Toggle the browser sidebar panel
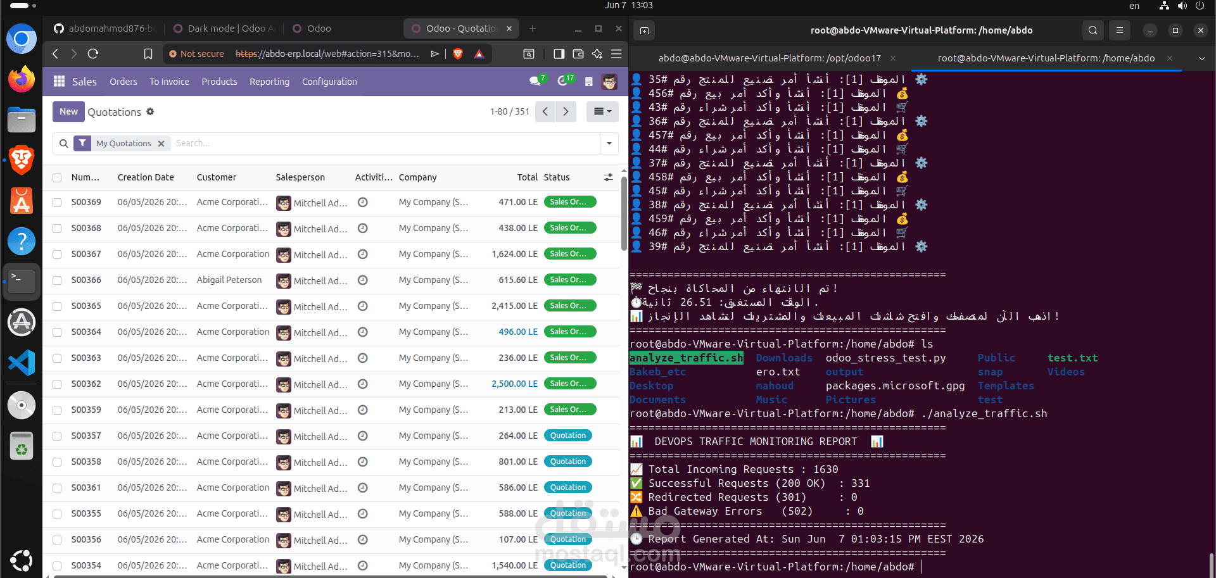Image resolution: width=1216 pixels, height=578 pixels. [x=559, y=54]
